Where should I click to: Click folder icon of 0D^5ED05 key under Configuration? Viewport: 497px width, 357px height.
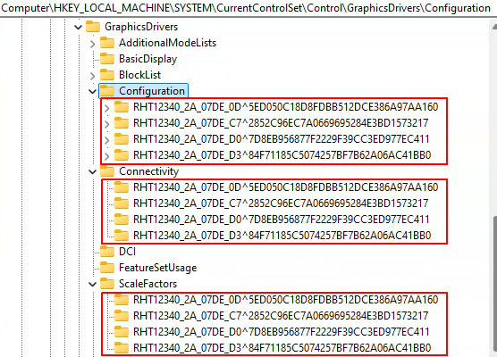pyautogui.click(x=122, y=107)
